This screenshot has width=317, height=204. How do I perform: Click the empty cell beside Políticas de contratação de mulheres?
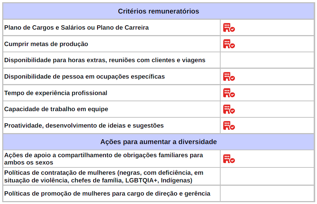[x=267, y=176]
